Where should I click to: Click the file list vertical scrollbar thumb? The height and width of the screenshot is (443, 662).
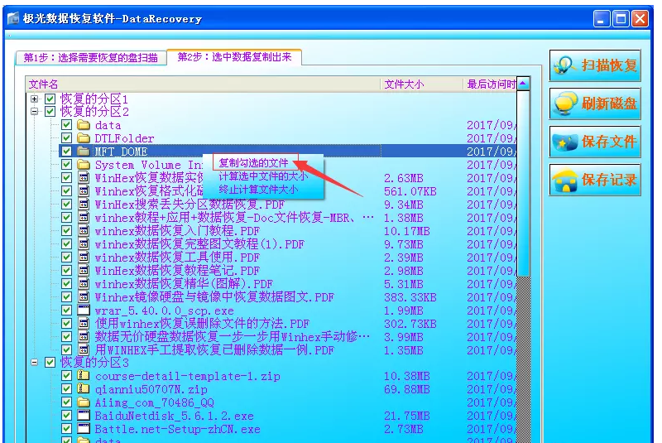pos(523,184)
